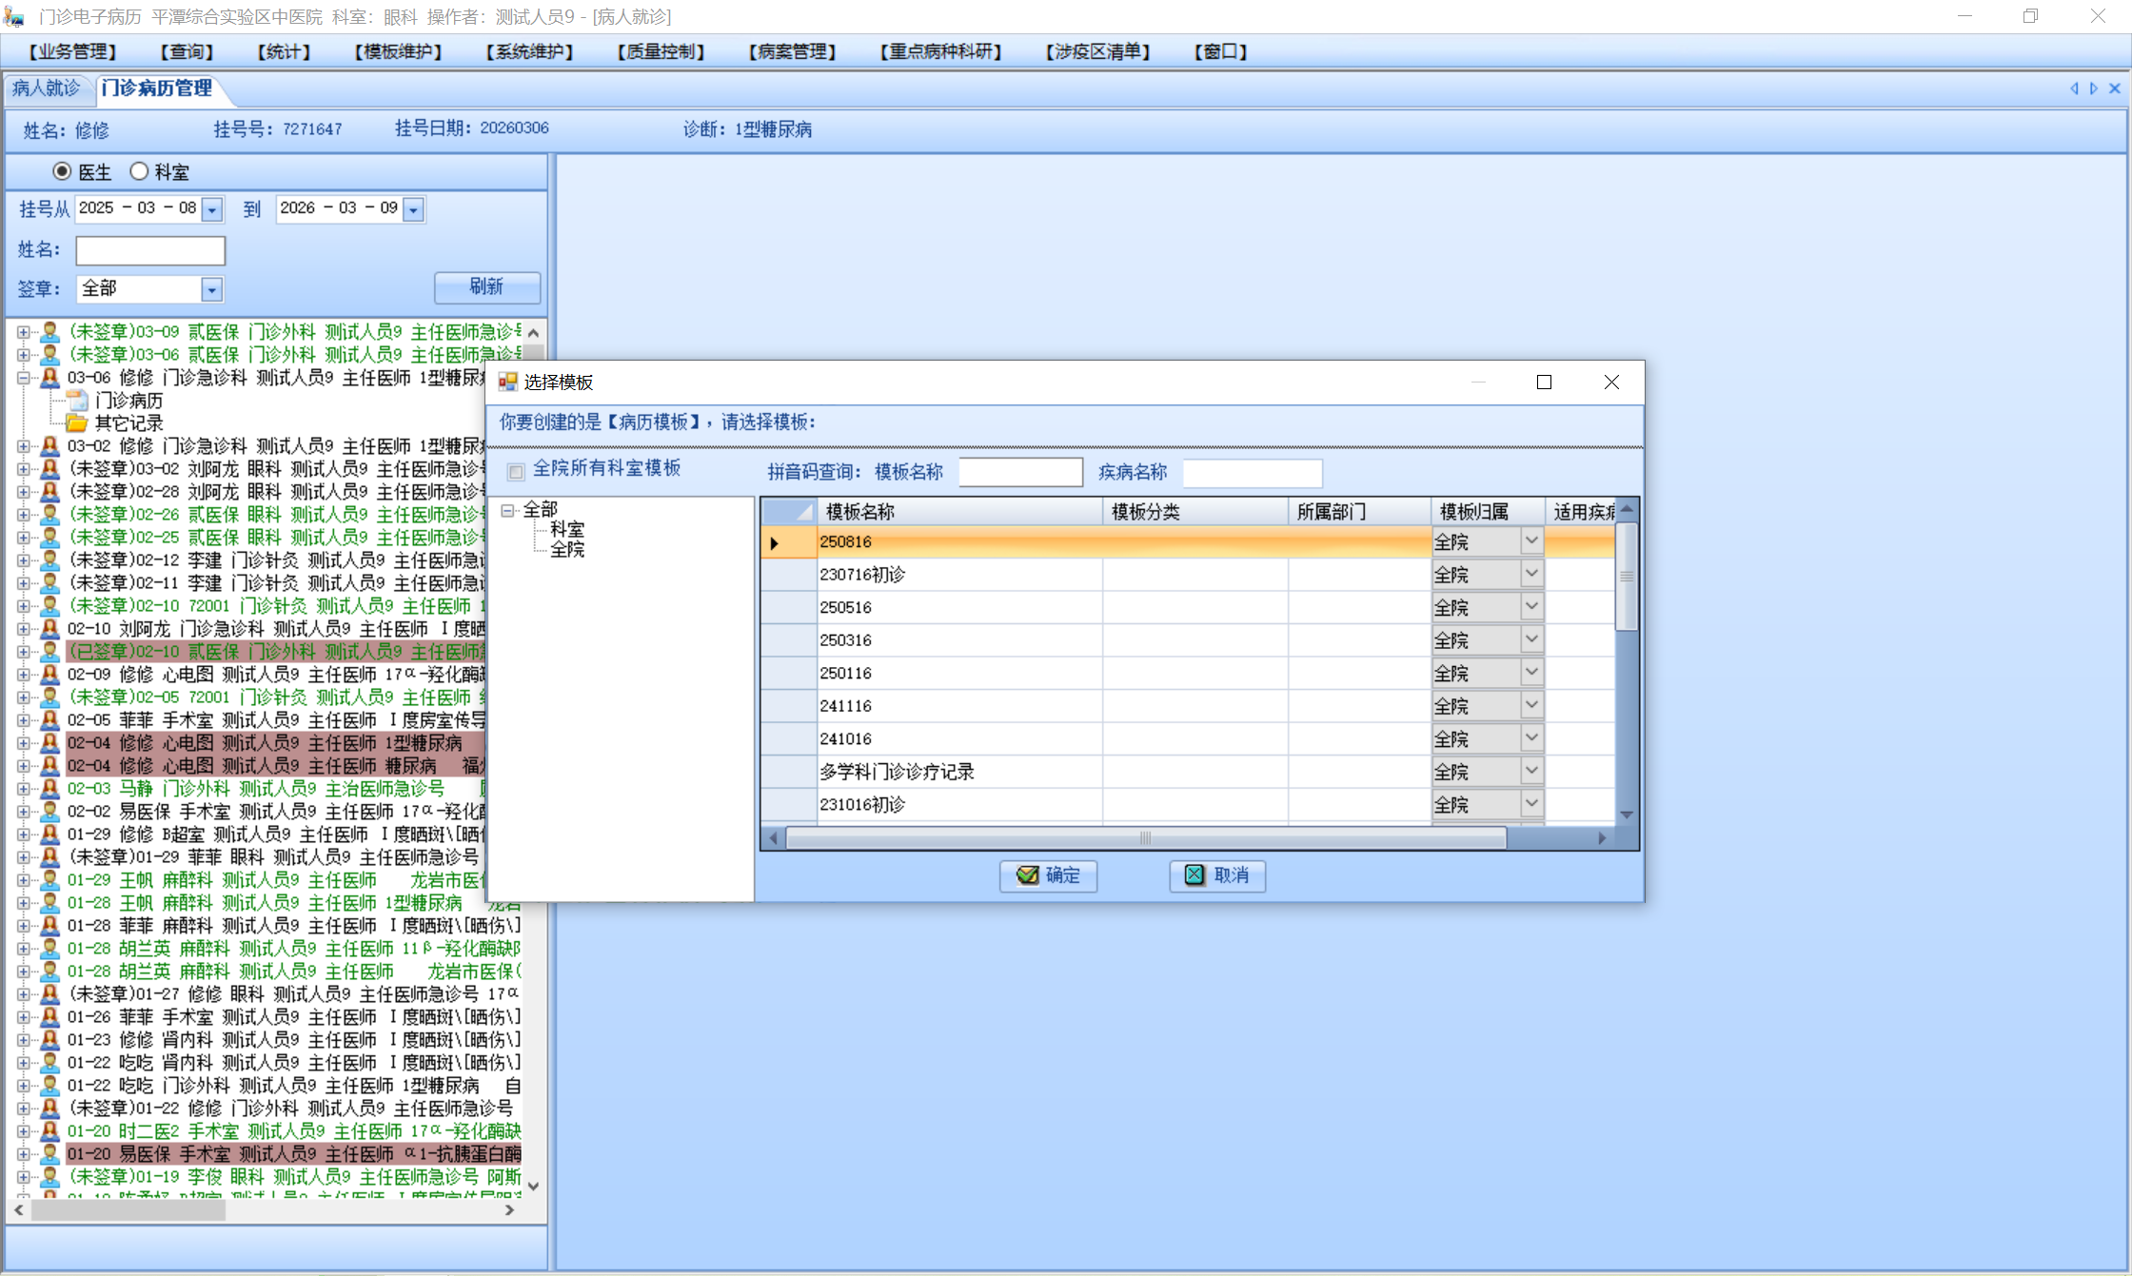The height and width of the screenshot is (1276, 2132).
Task: Select the 科室 radio button
Action: pos(139,171)
